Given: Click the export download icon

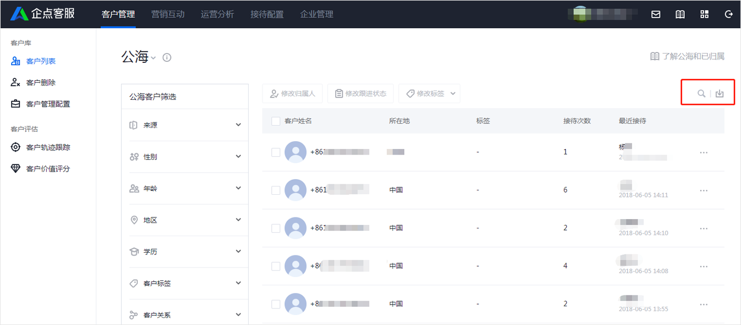Looking at the screenshot, I should 719,93.
